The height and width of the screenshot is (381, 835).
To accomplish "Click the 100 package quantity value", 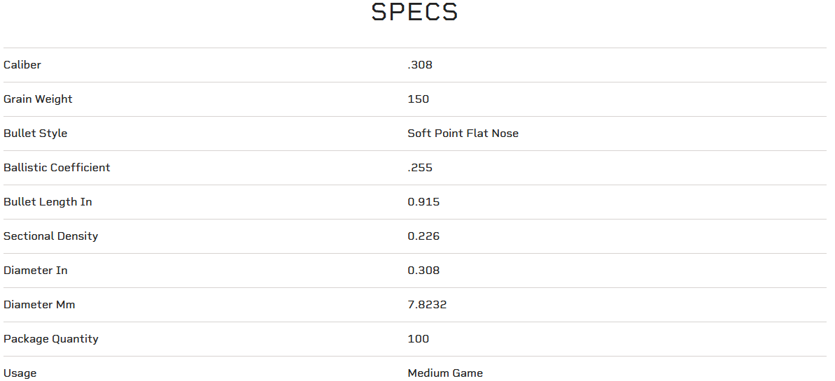I will pos(419,339).
